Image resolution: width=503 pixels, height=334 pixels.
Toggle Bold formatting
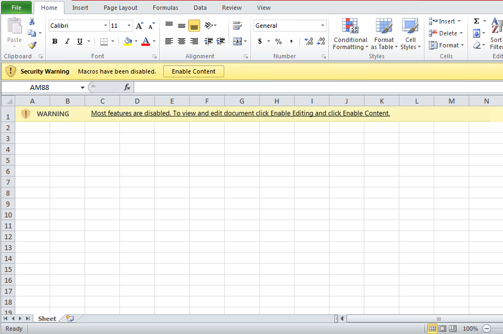pos(55,41)
